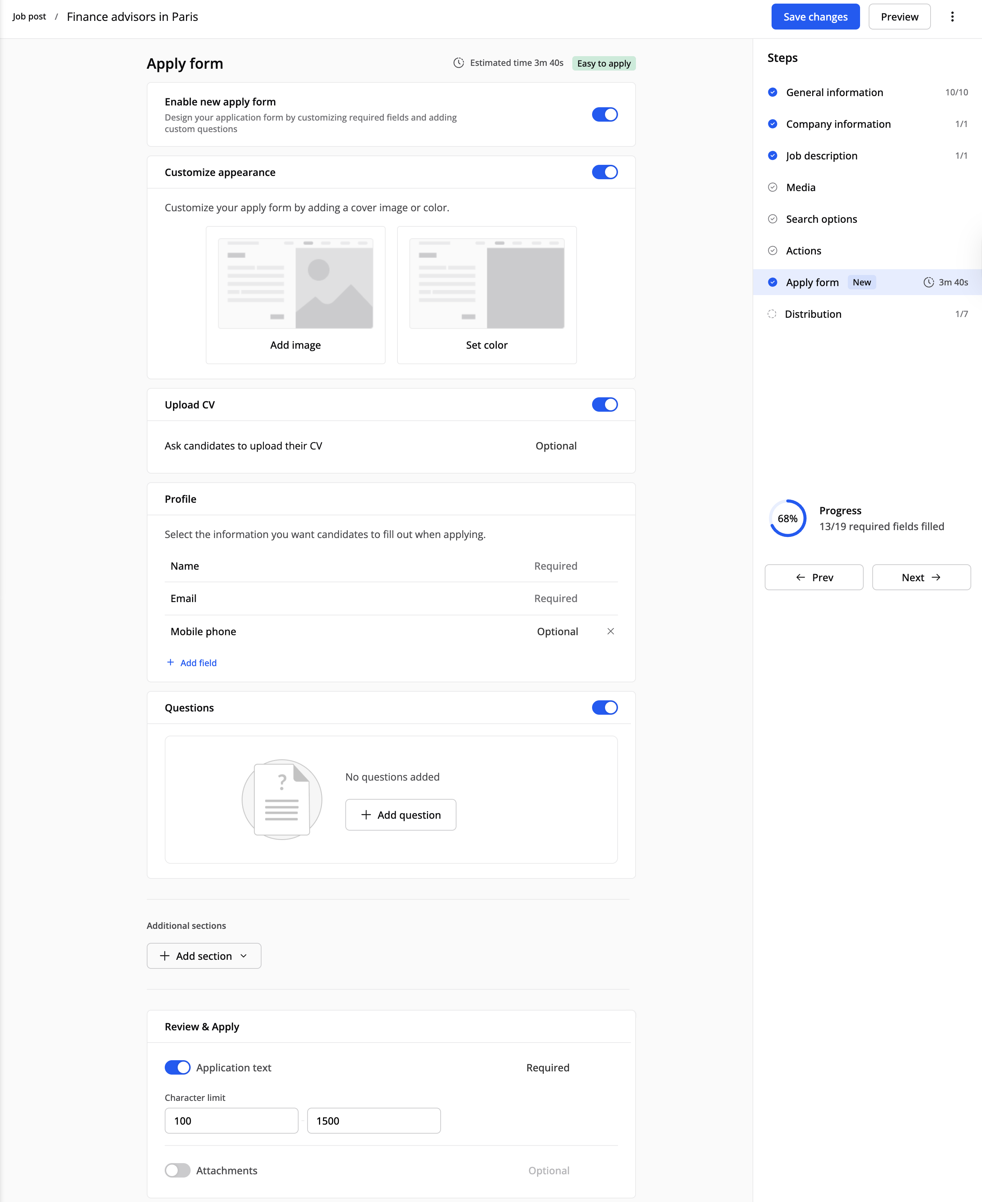Open the three-dot more options menu
Screen dimensions: 982x1202
(952, 17)
